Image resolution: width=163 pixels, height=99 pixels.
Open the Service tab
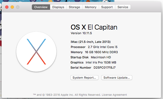pyautogui.click(x=123, y=7)
